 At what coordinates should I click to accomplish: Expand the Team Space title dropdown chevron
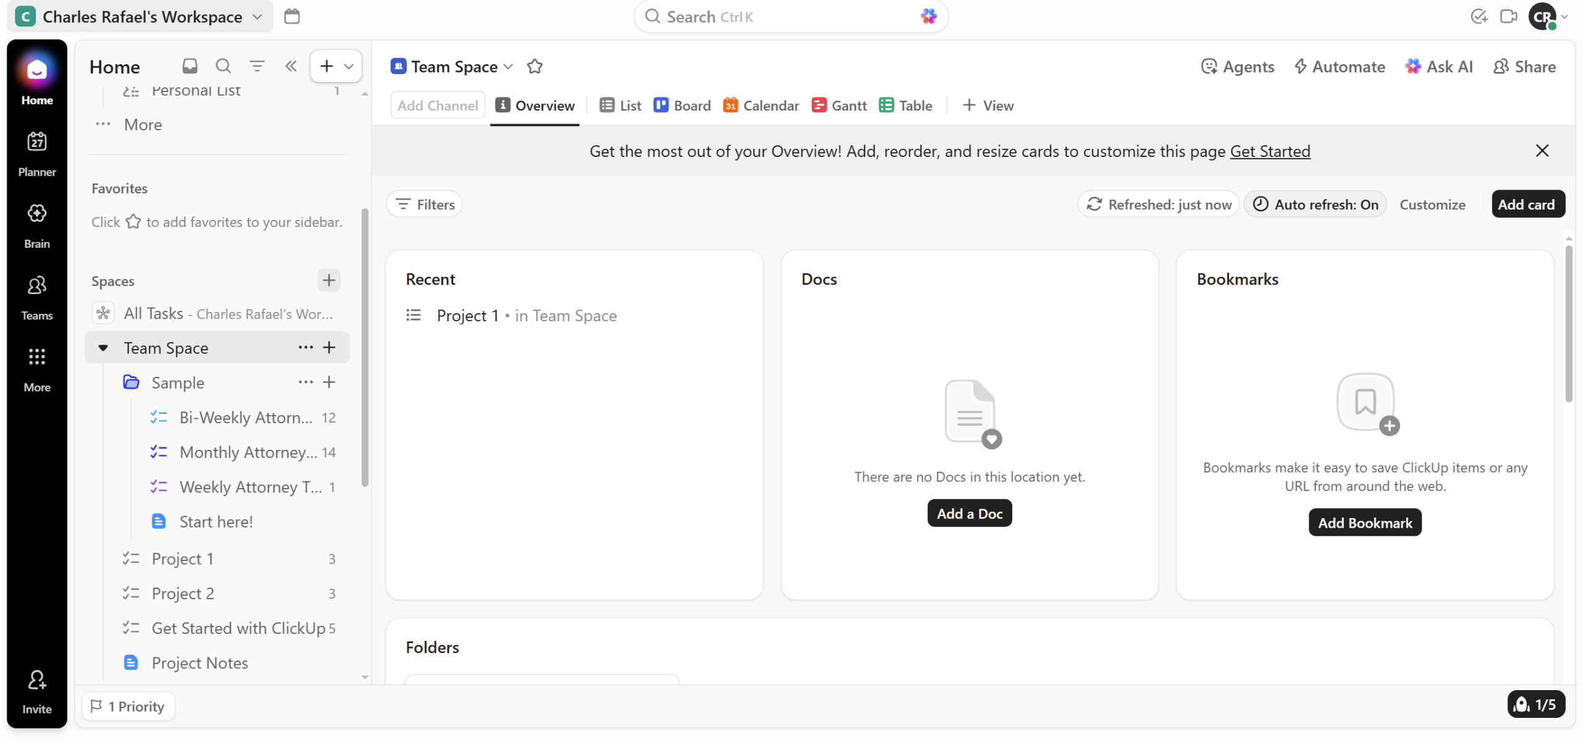coord(508,66)
